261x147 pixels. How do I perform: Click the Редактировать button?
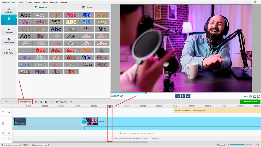[64, 102]
